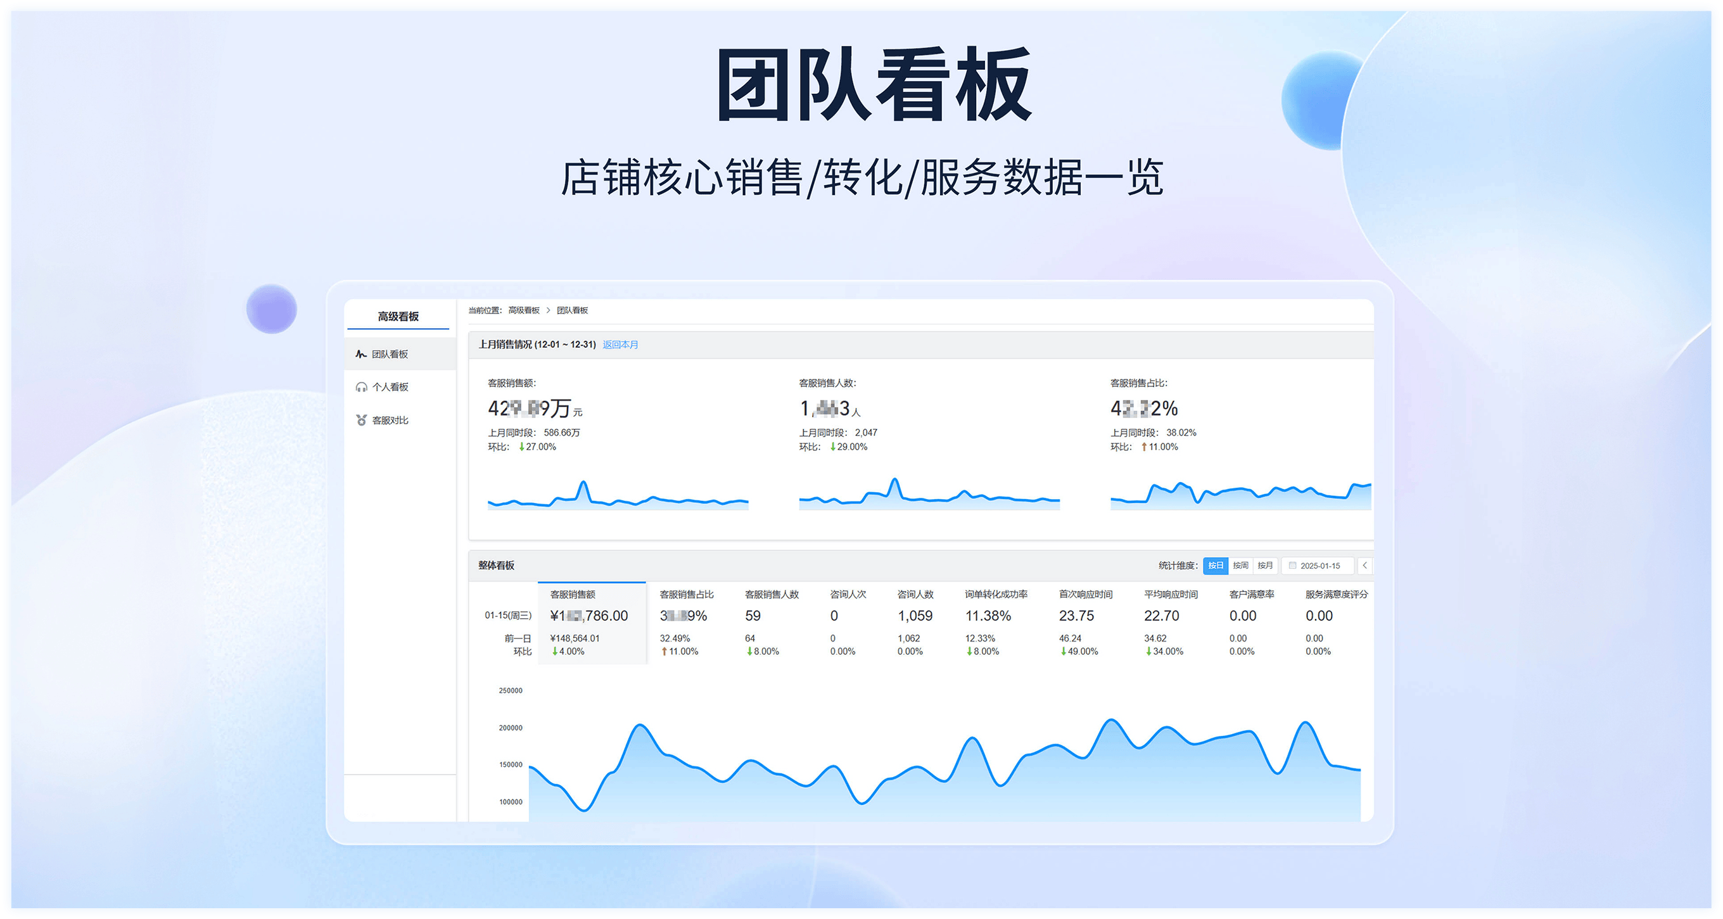The width and height of the screenshot is (1723, 919).
Task: Click the 12.33% previous-day conversion value
Action: click(x=980, y=639)
